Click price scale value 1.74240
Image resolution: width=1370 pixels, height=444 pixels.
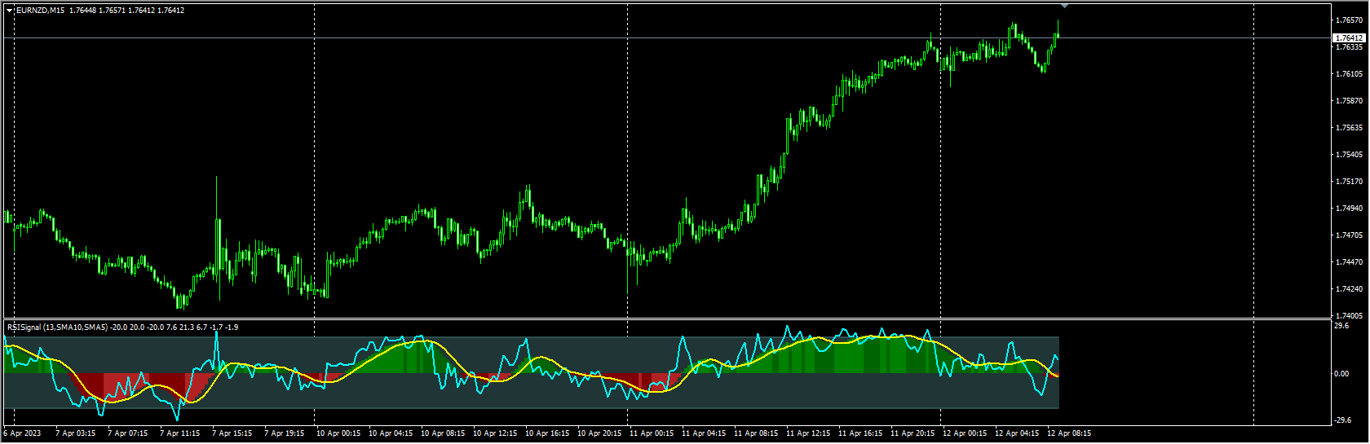tap(1349, 289)
